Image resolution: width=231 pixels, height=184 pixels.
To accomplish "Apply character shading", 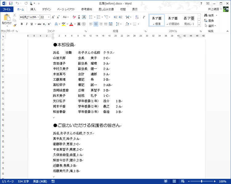I will [79, 24].
